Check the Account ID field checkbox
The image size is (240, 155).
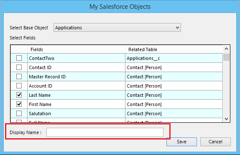pyautogui.click(x=19, y=86)
